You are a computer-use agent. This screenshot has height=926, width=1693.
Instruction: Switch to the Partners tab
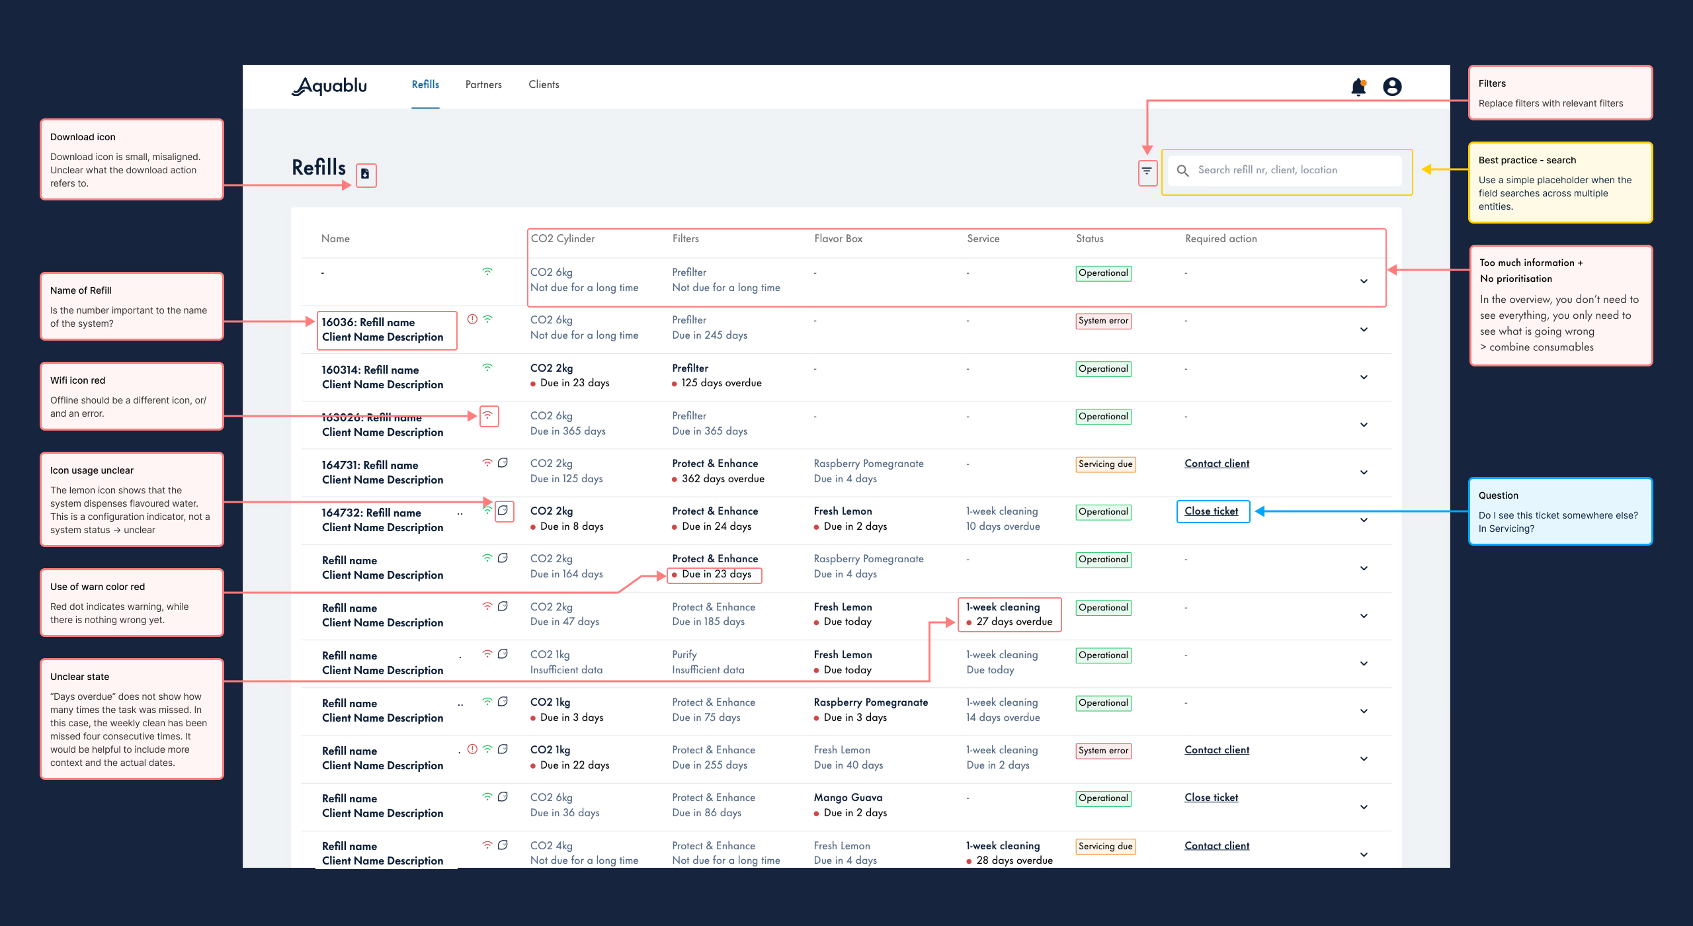[483, 85]
